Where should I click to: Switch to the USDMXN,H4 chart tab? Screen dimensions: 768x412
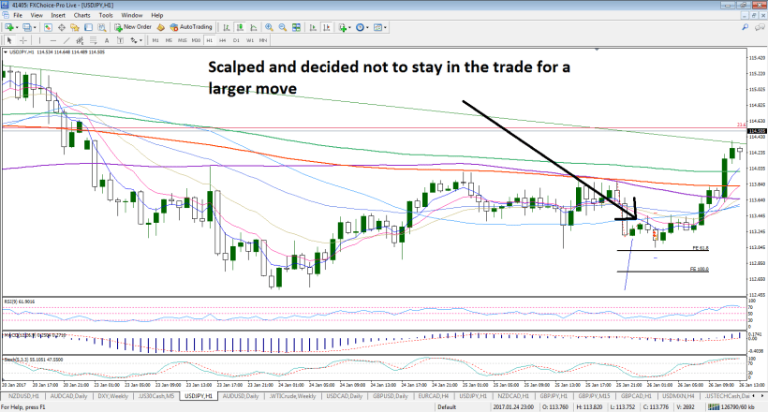click(678, 396)
